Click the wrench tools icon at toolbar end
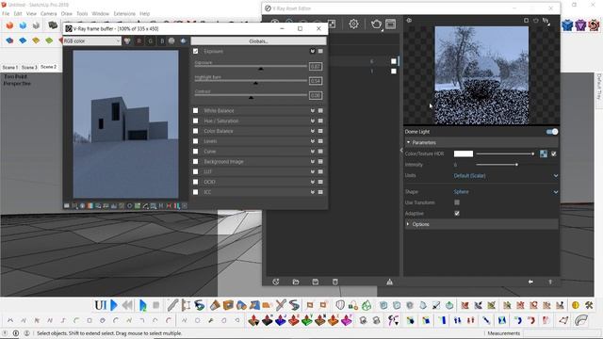This screenshot has width=603, height=339. 589,305
